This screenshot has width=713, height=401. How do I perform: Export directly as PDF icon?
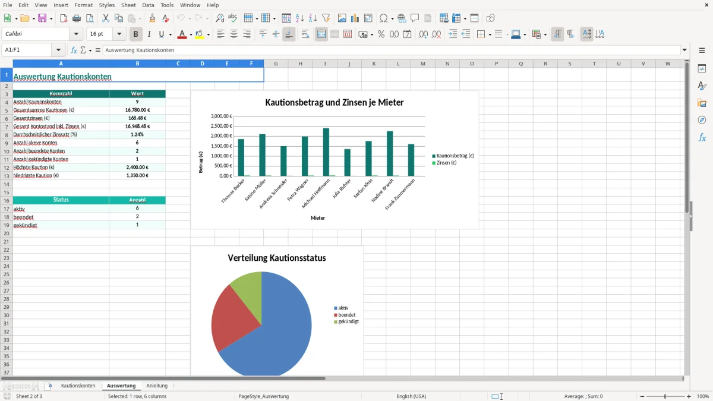(64, 18)
